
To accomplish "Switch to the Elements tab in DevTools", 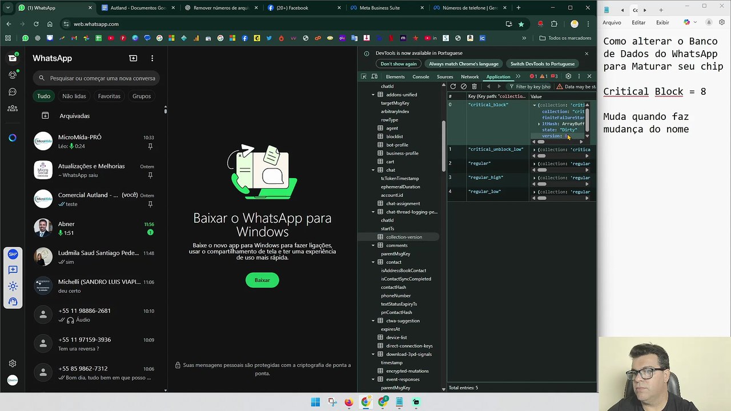I will tap(395, 76).
